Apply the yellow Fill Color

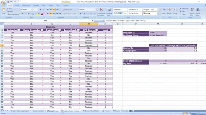point(38,14)
